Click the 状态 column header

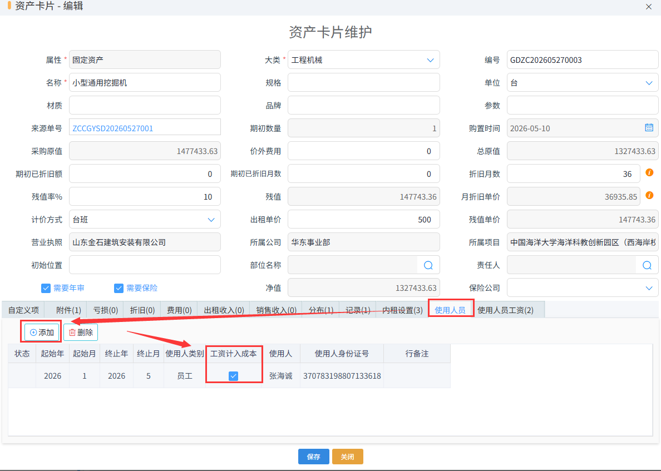(x=22, y=354)
